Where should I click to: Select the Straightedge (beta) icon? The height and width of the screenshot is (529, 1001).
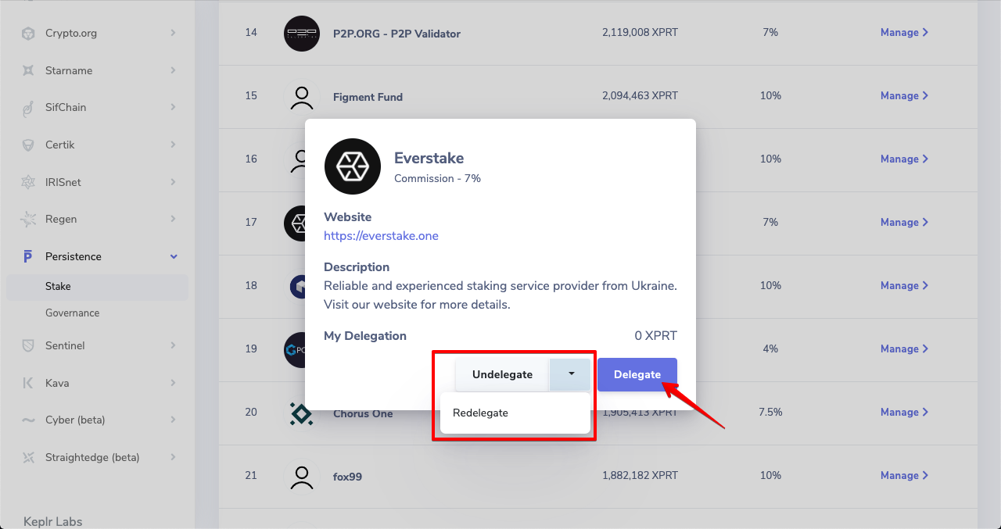point(28,457)
